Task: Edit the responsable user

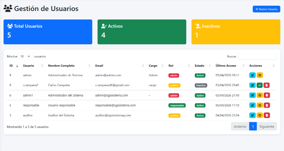Action: tap(252, 105)
